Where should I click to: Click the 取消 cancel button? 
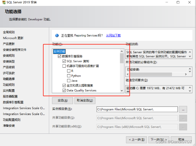(181, 139)
